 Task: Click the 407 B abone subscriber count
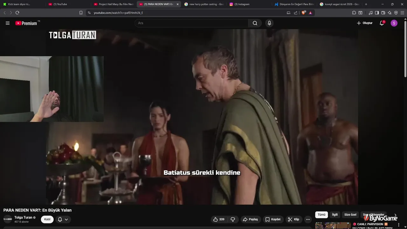(x=22, y=222)
